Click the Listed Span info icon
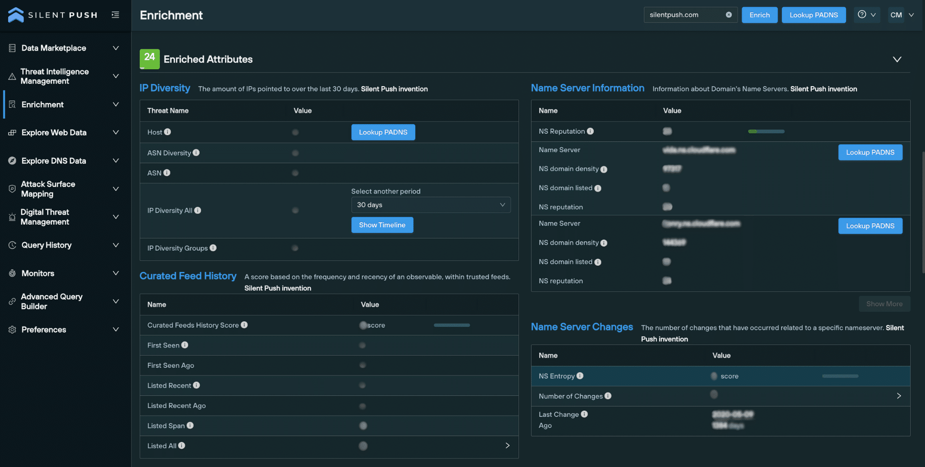Viewport: 925px width, 467px height. pos(190,426)
